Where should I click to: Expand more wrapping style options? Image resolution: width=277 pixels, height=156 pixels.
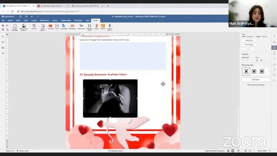click(268, 71)
